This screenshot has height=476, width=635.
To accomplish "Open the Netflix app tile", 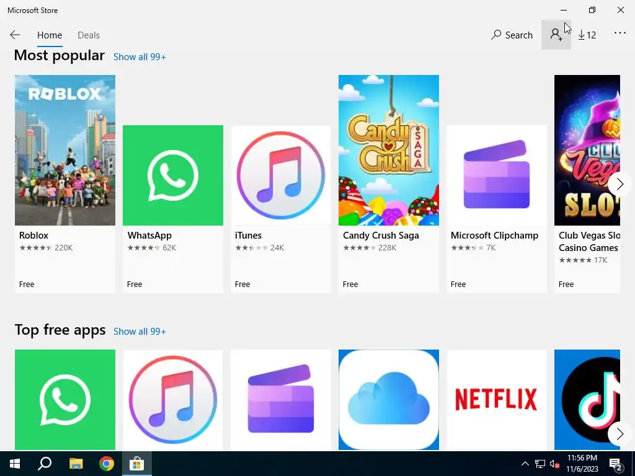I will pyautogui.click(x=497, y=400).
